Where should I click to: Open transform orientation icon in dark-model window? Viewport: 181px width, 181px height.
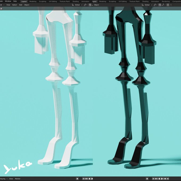pyautogui.click(x=143, y=5)
